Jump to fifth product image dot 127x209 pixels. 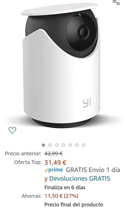pyautogui.click(x=70, y=145)
